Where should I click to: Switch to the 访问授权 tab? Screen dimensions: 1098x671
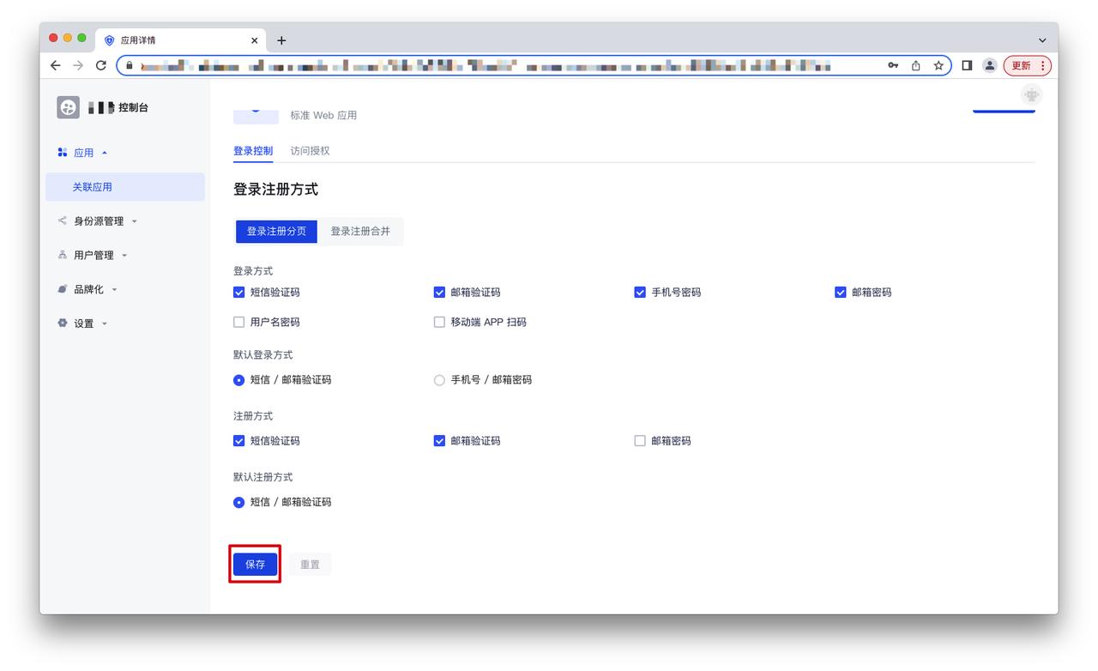pos(310,151)
